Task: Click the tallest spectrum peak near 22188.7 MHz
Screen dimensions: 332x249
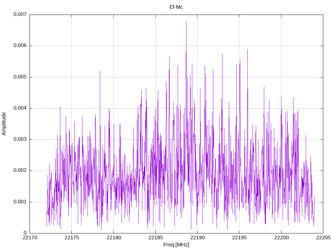Action: [x=186, y=22]
